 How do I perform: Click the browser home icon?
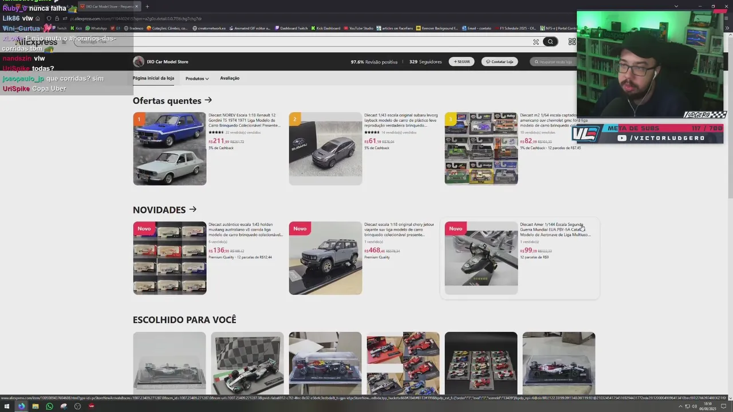38,19
